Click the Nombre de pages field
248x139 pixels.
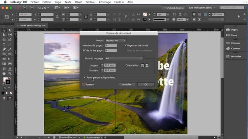(x=111, y=45)
